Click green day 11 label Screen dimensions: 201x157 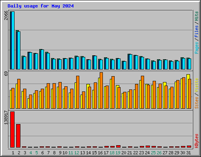point(71,153)
